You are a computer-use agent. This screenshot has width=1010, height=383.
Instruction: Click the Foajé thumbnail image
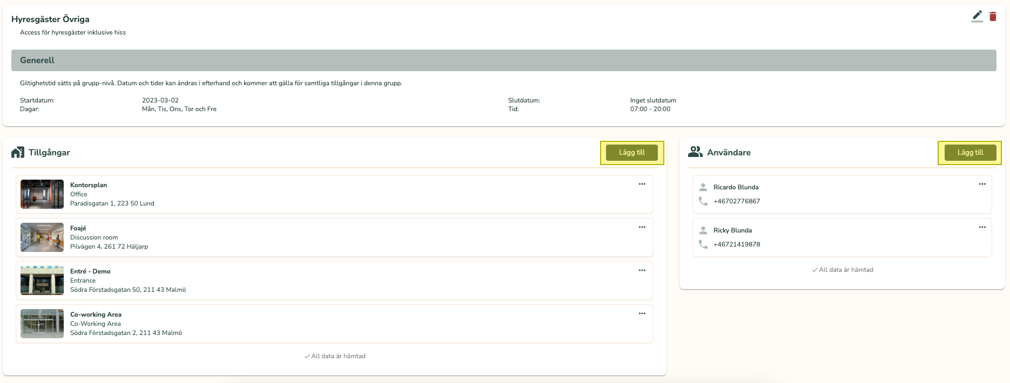[x=42, y=237]
